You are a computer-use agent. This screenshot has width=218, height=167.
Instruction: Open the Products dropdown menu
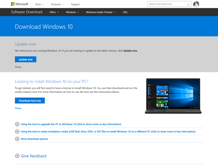pyautogui.click(x=57, y=4)
